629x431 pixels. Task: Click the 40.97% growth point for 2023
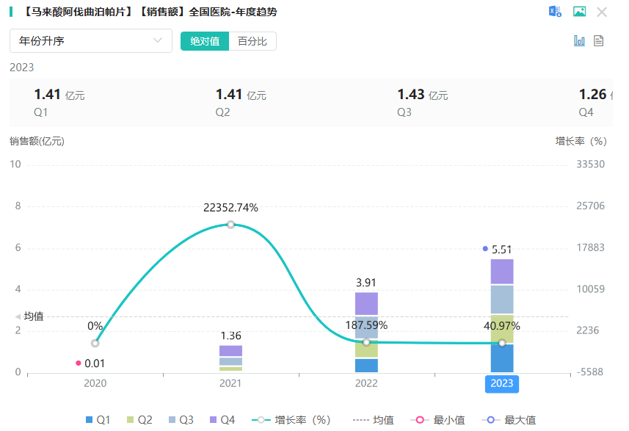[x=502, y=343]
